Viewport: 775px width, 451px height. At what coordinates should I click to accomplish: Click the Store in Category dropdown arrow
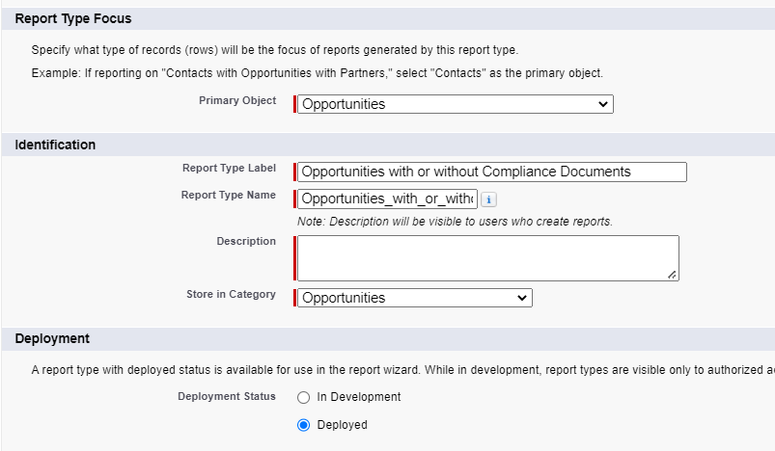point(522,298)
